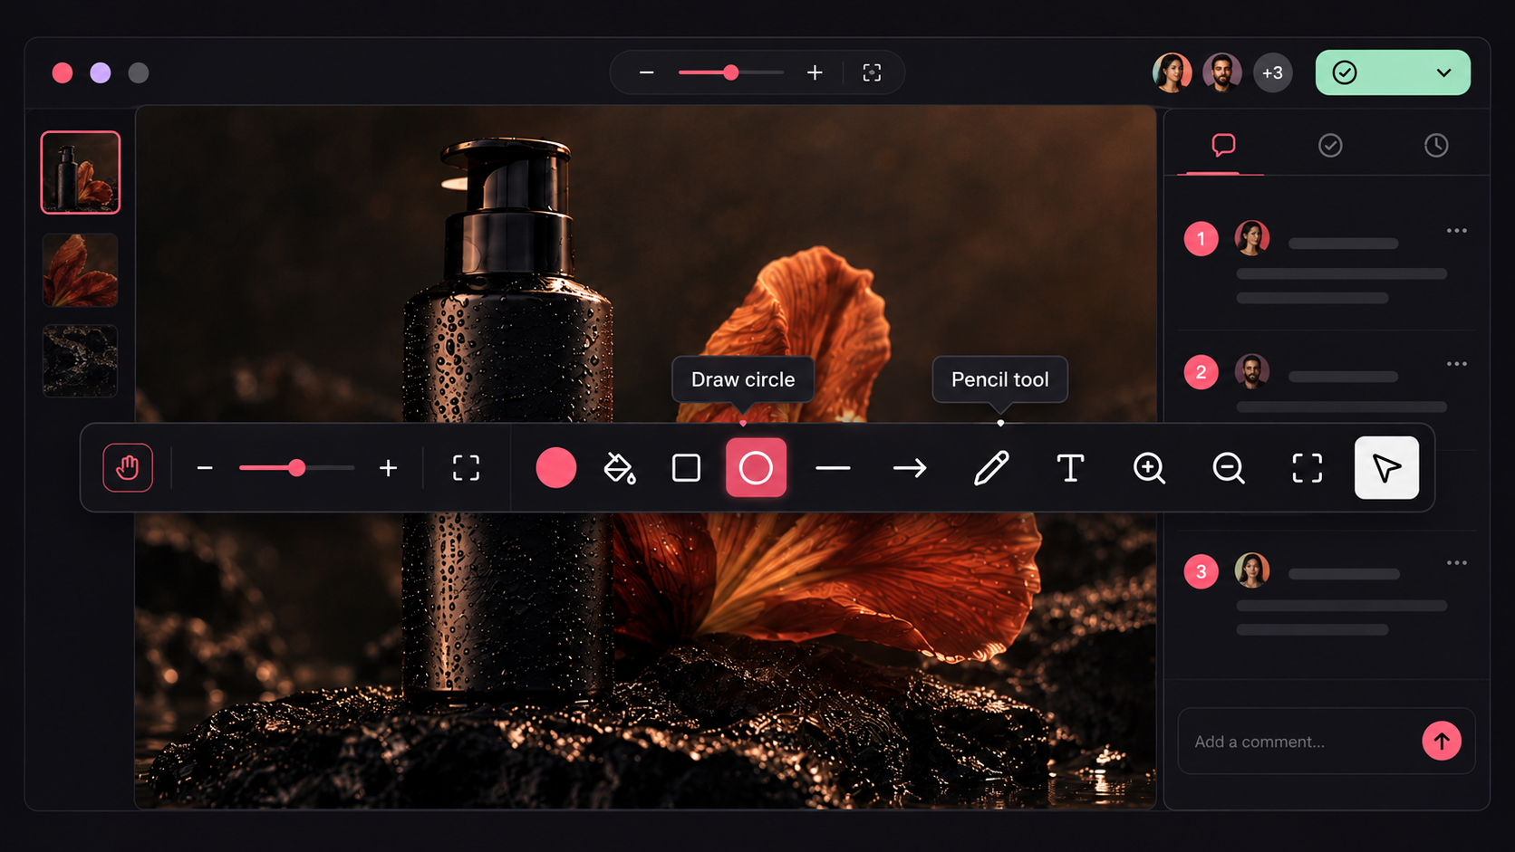Select the hand pan tool
Image resolution: width=1515 pixels, height=852 pixels.
(x=128, y=468)
